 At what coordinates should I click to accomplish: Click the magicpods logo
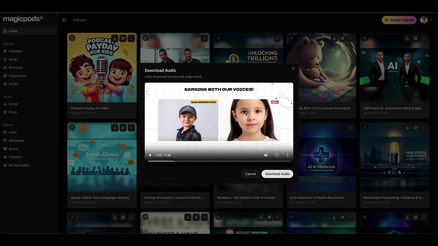(23, 19)
